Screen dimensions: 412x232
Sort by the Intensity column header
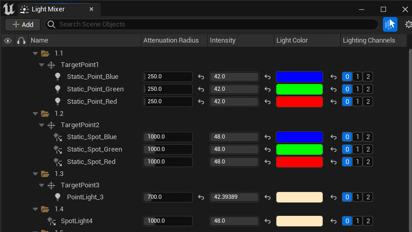click(x=241, y=40)
